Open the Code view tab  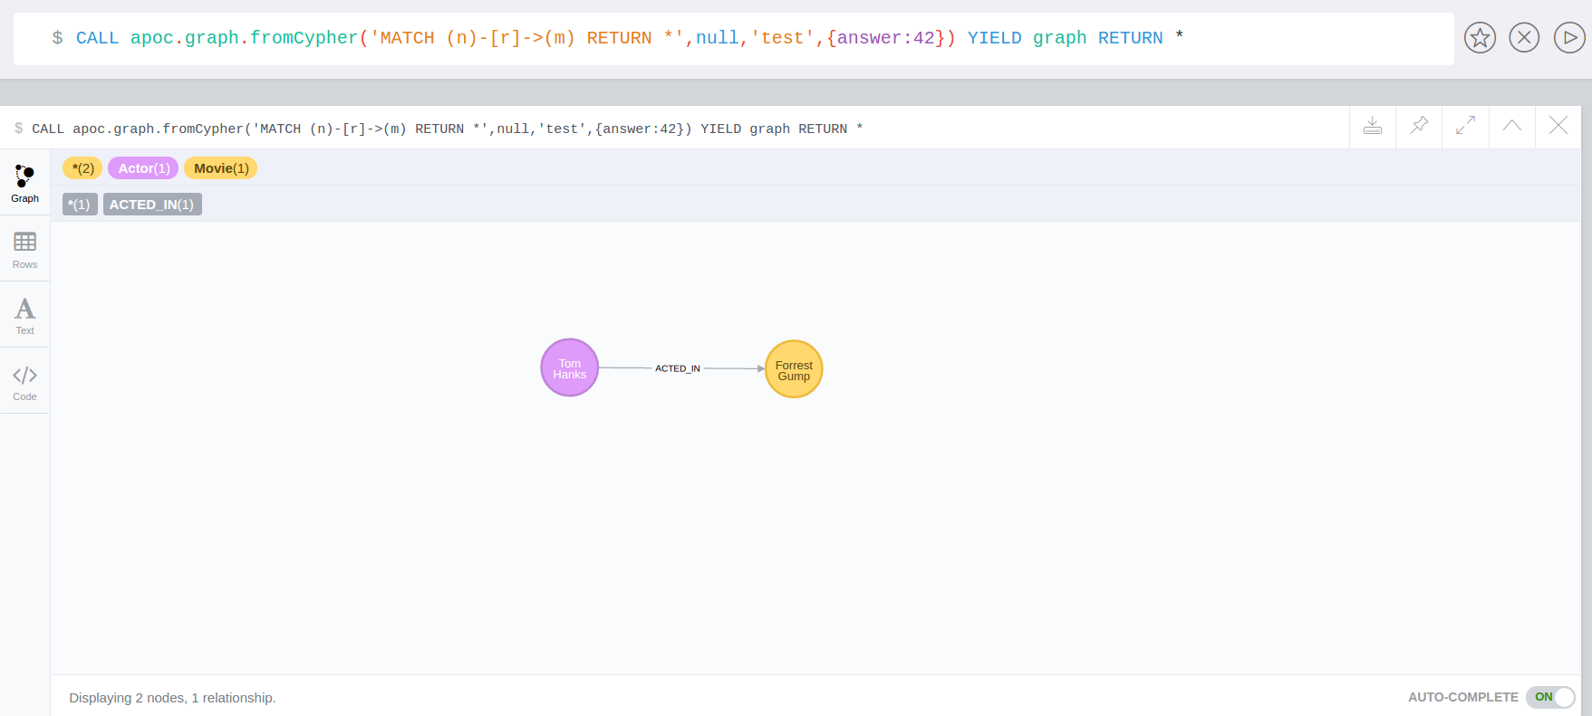pyautogui.click(x=24, y=382)
